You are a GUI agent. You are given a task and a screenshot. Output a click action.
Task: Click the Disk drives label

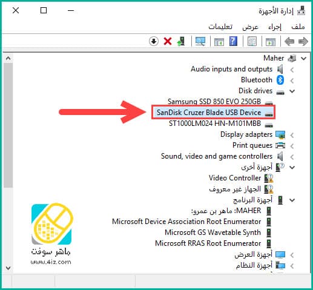255,91
